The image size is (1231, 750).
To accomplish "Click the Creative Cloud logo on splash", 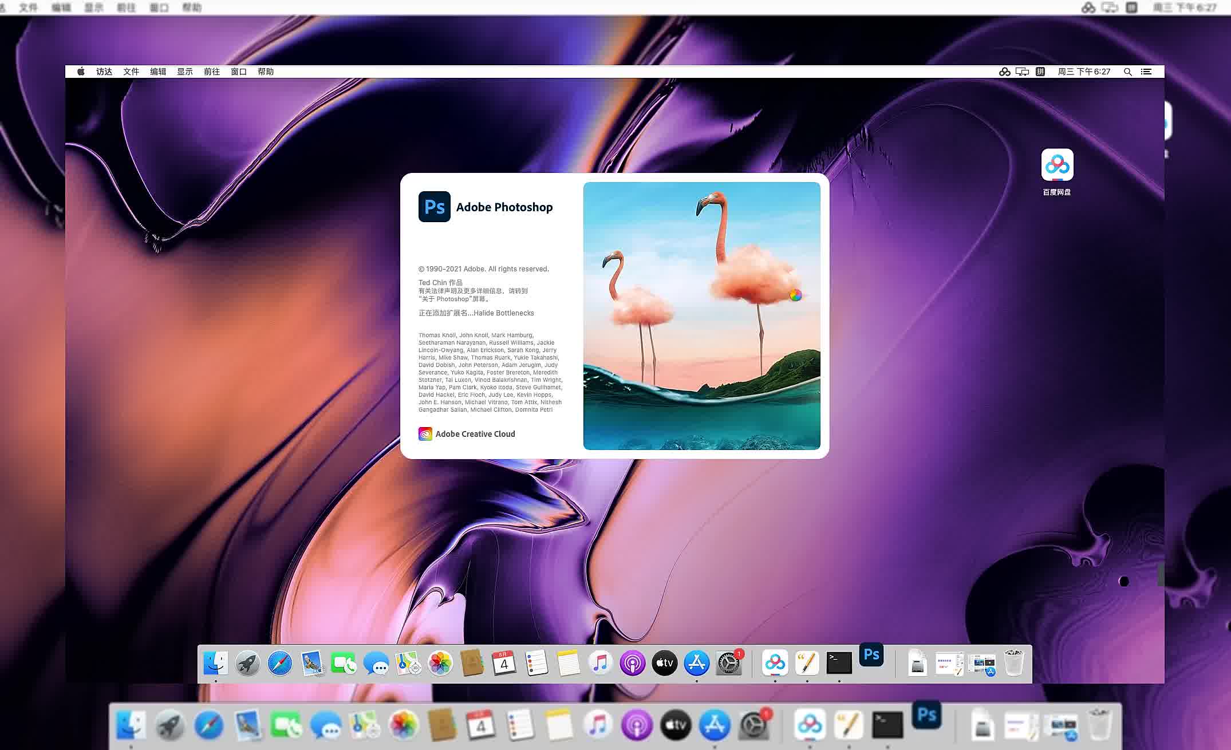I will pos(425,434).
